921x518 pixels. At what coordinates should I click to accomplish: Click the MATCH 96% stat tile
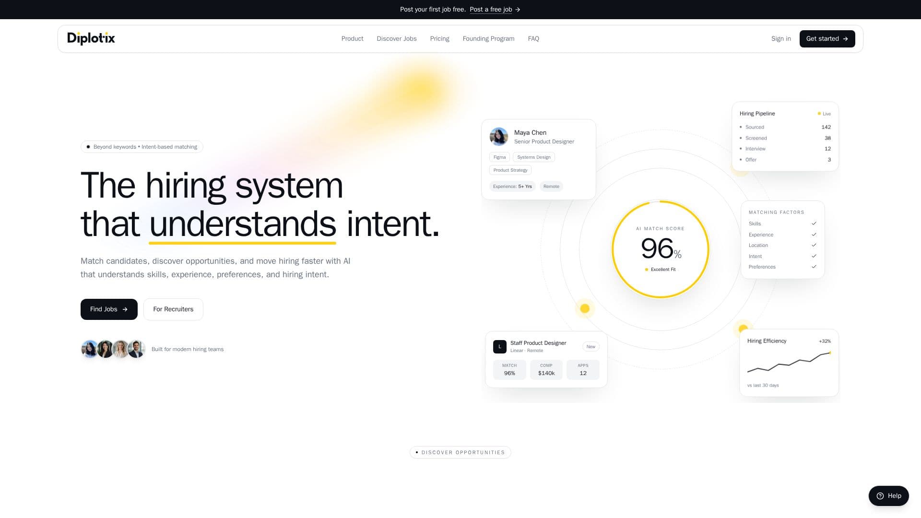(x=509, y=370)
